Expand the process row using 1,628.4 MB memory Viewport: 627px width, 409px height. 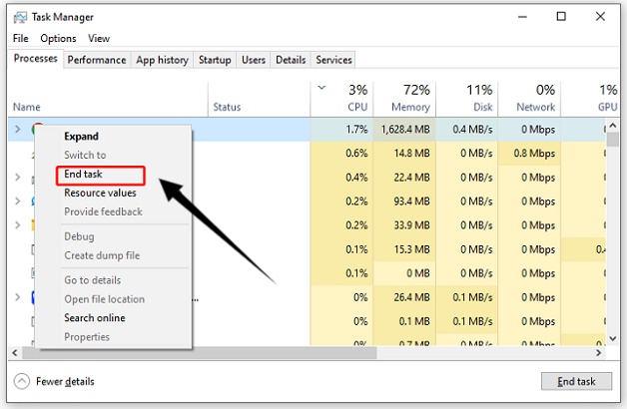(18, 129)
